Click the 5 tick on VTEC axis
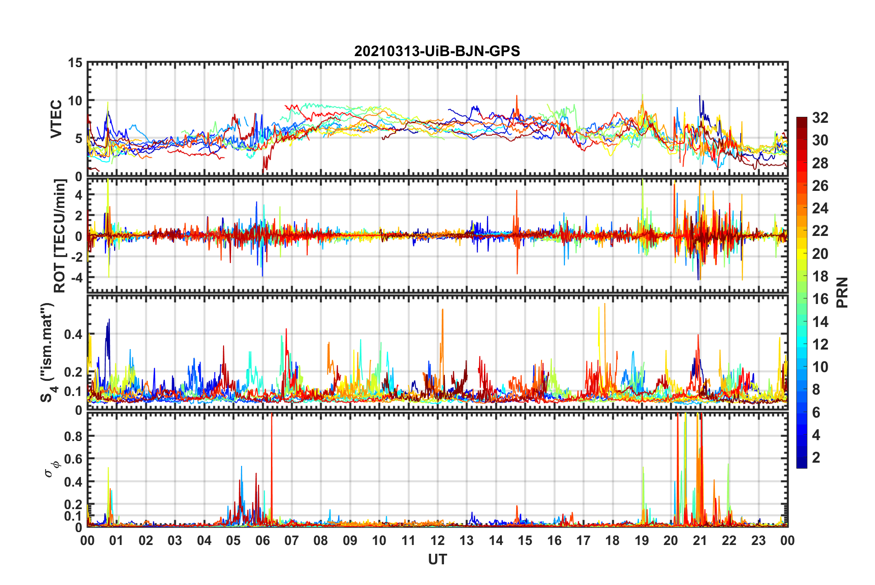This screenshot has width=875, height=585. click(79, 139)
